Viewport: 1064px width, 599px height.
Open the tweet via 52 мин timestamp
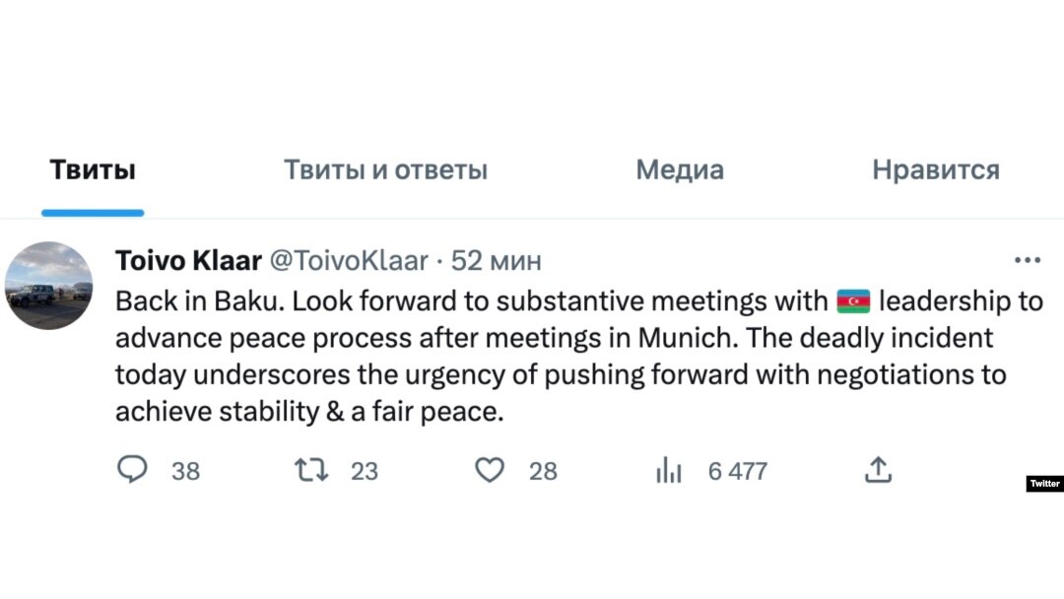click(497, 261)
